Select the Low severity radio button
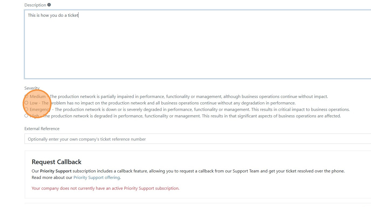Viewport: 371px width, 207px height. [x=26, y=103]
